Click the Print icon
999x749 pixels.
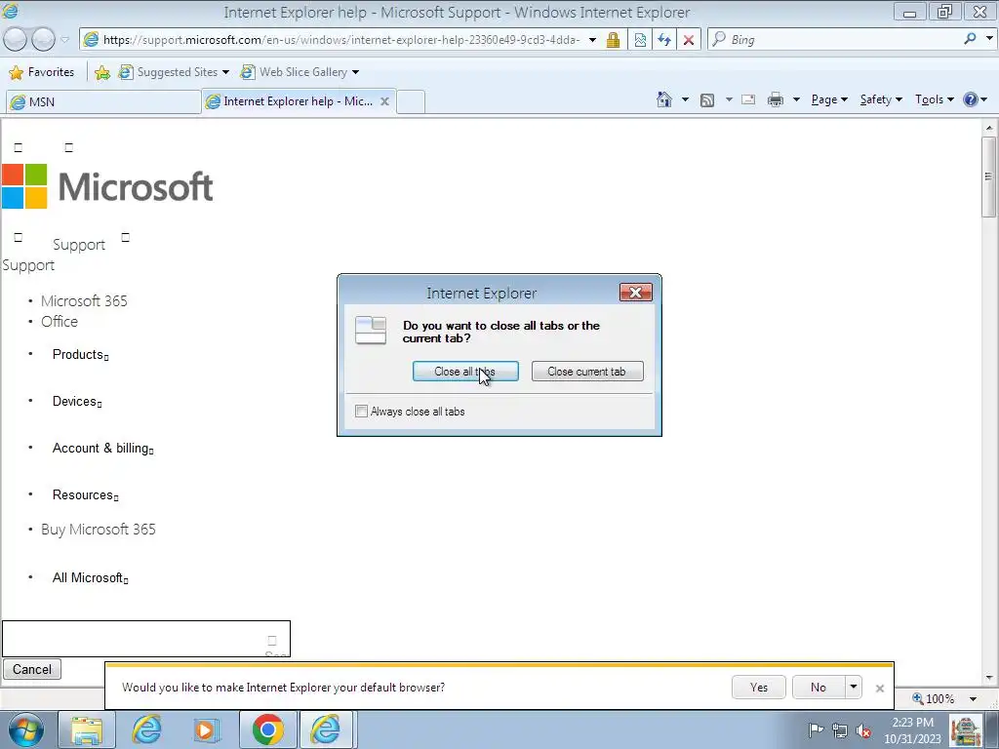coord(776,99)
